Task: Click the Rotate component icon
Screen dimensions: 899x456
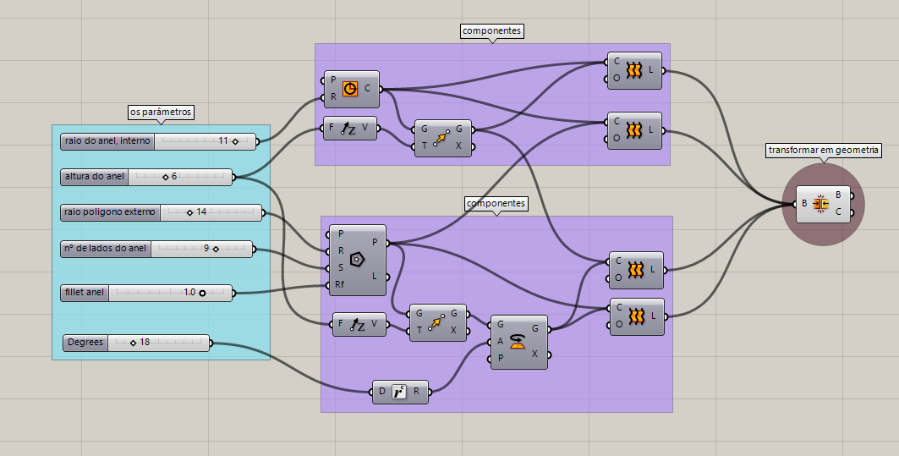Action: click(x=518, y=340)
